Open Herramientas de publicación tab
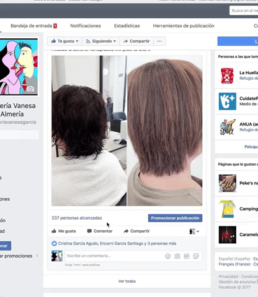This screenshot has width=258, height=297. pos(184,26)
